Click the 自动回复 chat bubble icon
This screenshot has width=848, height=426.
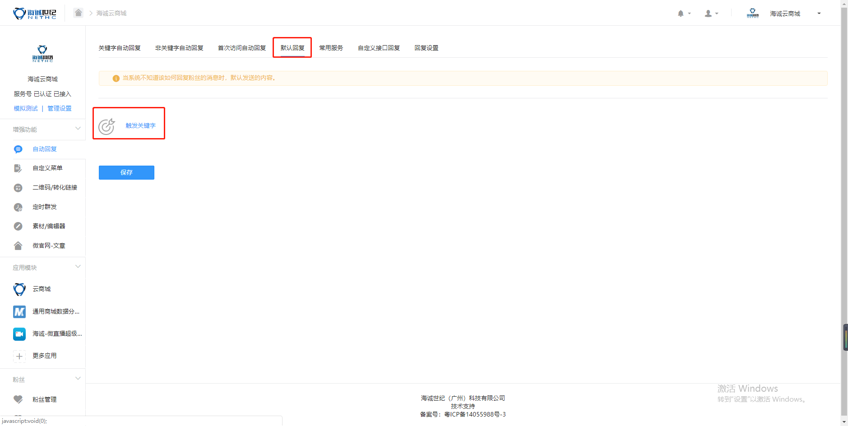tap(18, 149)
